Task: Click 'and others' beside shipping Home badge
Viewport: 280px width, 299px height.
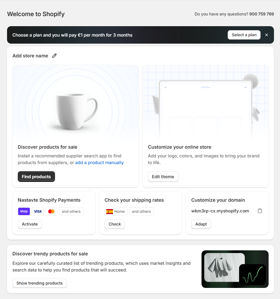Action: pyautogui.click(x=141, y=211)
